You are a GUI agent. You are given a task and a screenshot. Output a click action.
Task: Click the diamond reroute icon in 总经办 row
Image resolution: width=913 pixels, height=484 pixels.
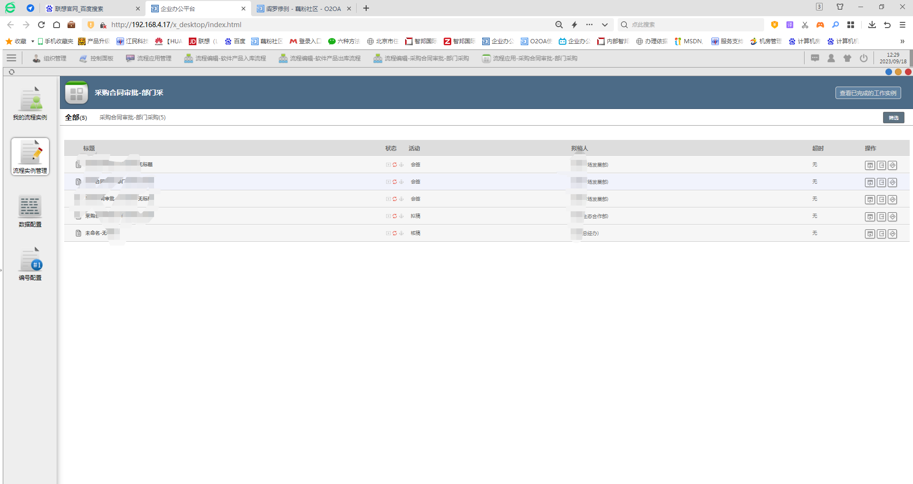click(x=893, y=234)
